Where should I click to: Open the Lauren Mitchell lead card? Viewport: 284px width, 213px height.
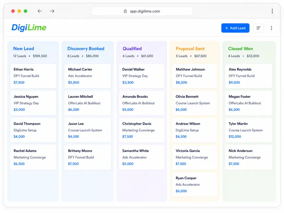click(x=88, y=103)
